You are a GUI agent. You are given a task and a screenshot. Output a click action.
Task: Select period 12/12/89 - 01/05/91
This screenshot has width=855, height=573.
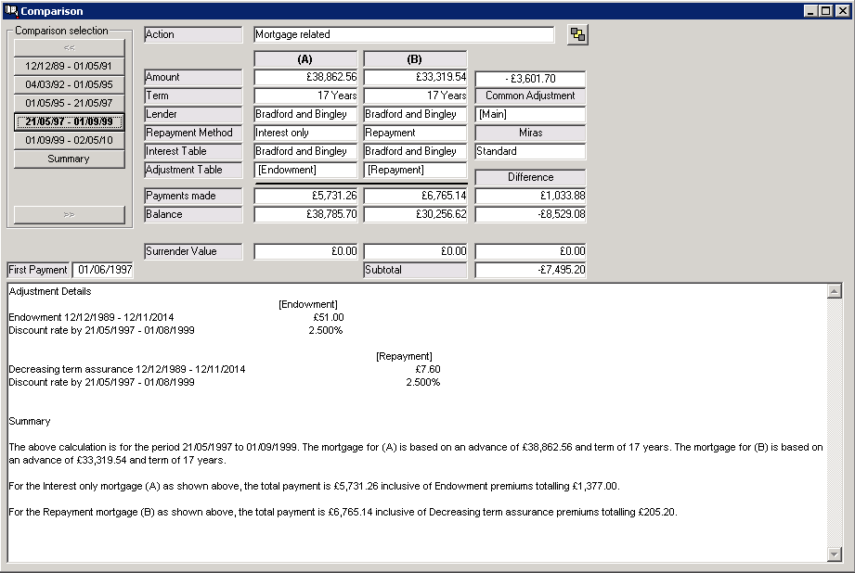point(69,66)
